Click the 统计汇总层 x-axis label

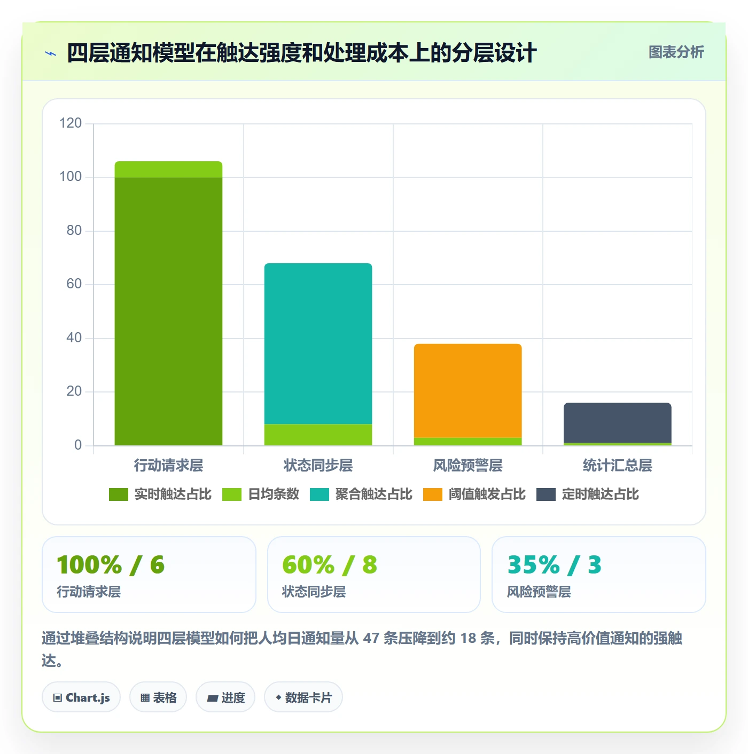[618, 466]
